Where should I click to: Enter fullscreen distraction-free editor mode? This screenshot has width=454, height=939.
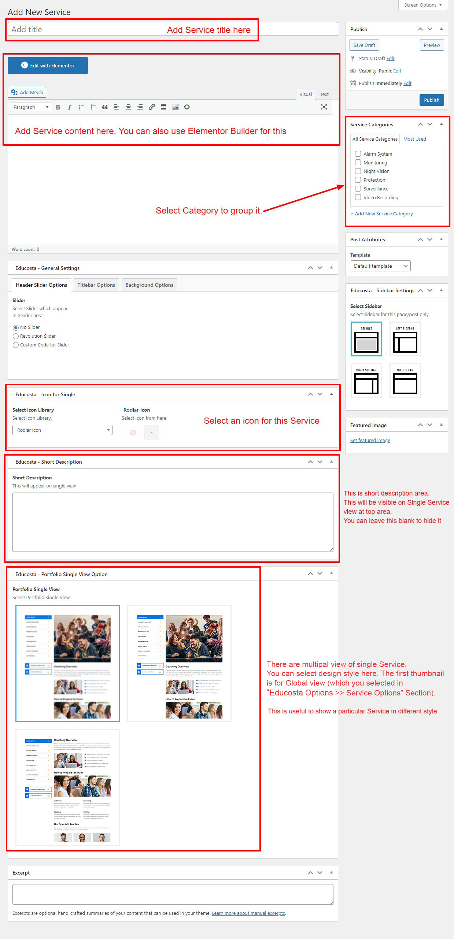[x=324, y=107]
